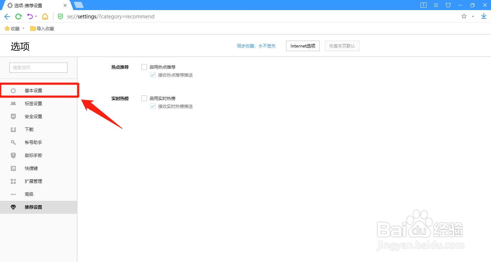
Task: Open the 扩展管理 section
Action: pyautogui.click(x=33, y=181)
